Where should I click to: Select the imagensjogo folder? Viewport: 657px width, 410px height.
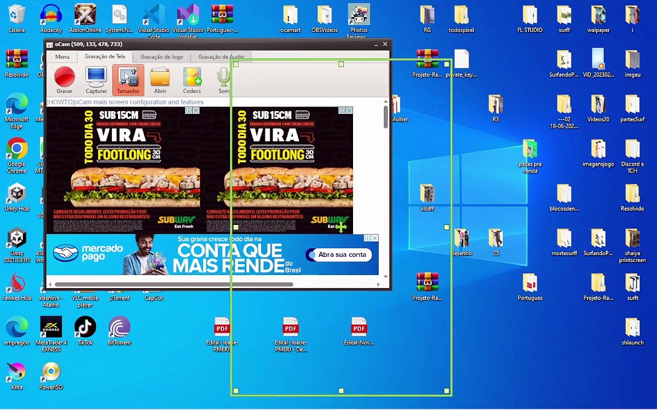(598, 152)
